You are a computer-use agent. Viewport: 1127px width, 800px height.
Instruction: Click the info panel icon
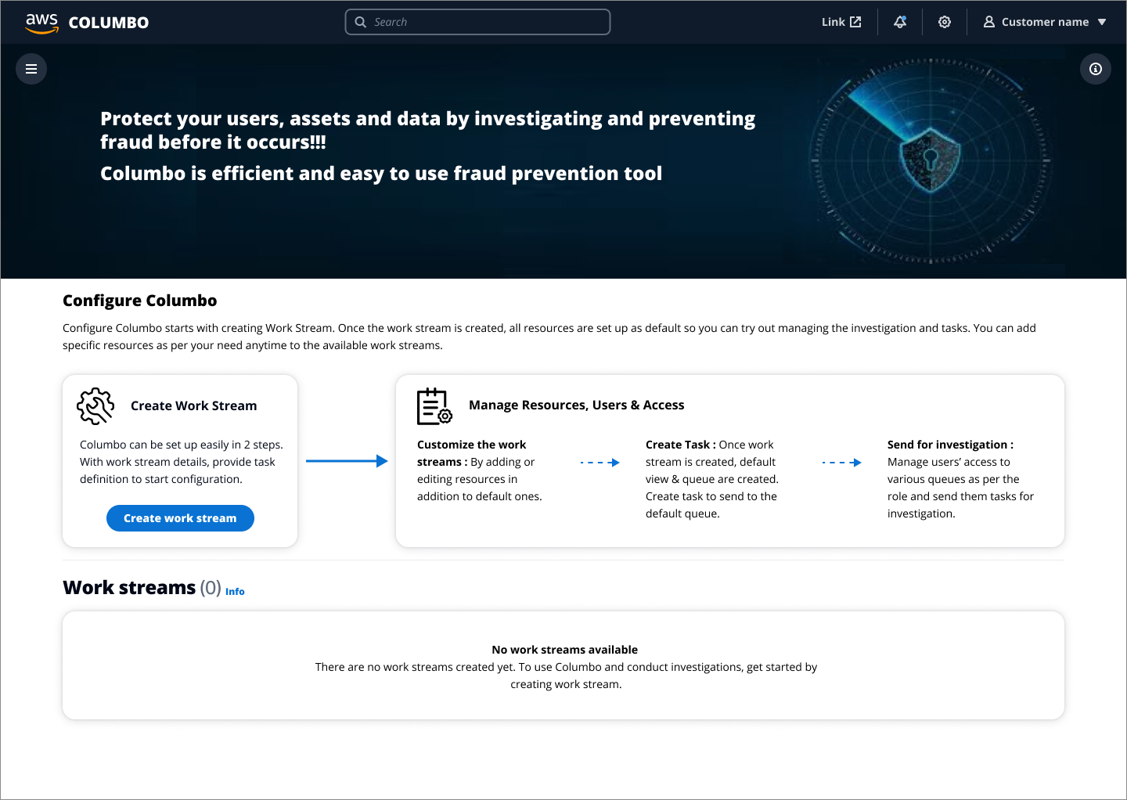point(1096,69)
